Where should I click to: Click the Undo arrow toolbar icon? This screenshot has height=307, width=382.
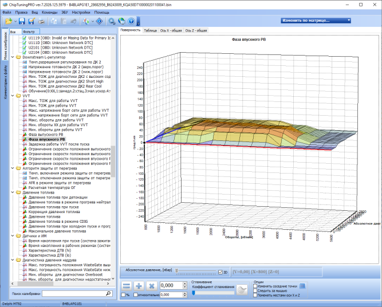pos(73,21)
